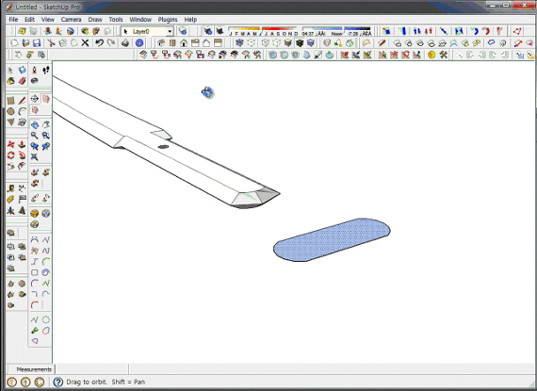
Task: Select the Arc drawing tool
Action: click(23, 111)
